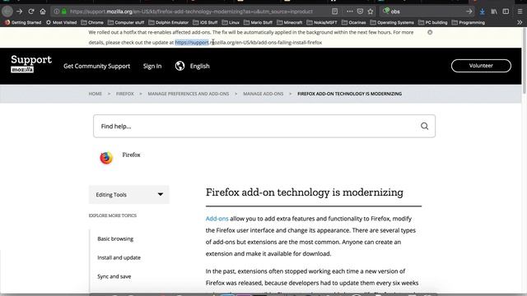Click Sign In in the header
The width and height of the screenshot is (527, 296).
click(152, 66)
